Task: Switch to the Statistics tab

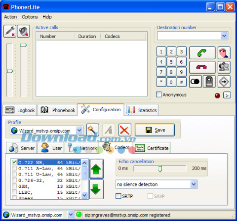Action: point(141,110)
